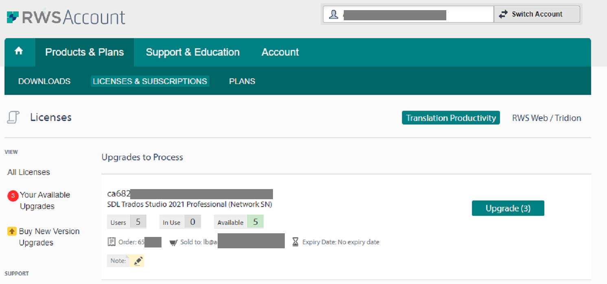Open the Account tab
Screen dimensions: 607x284
280,52
